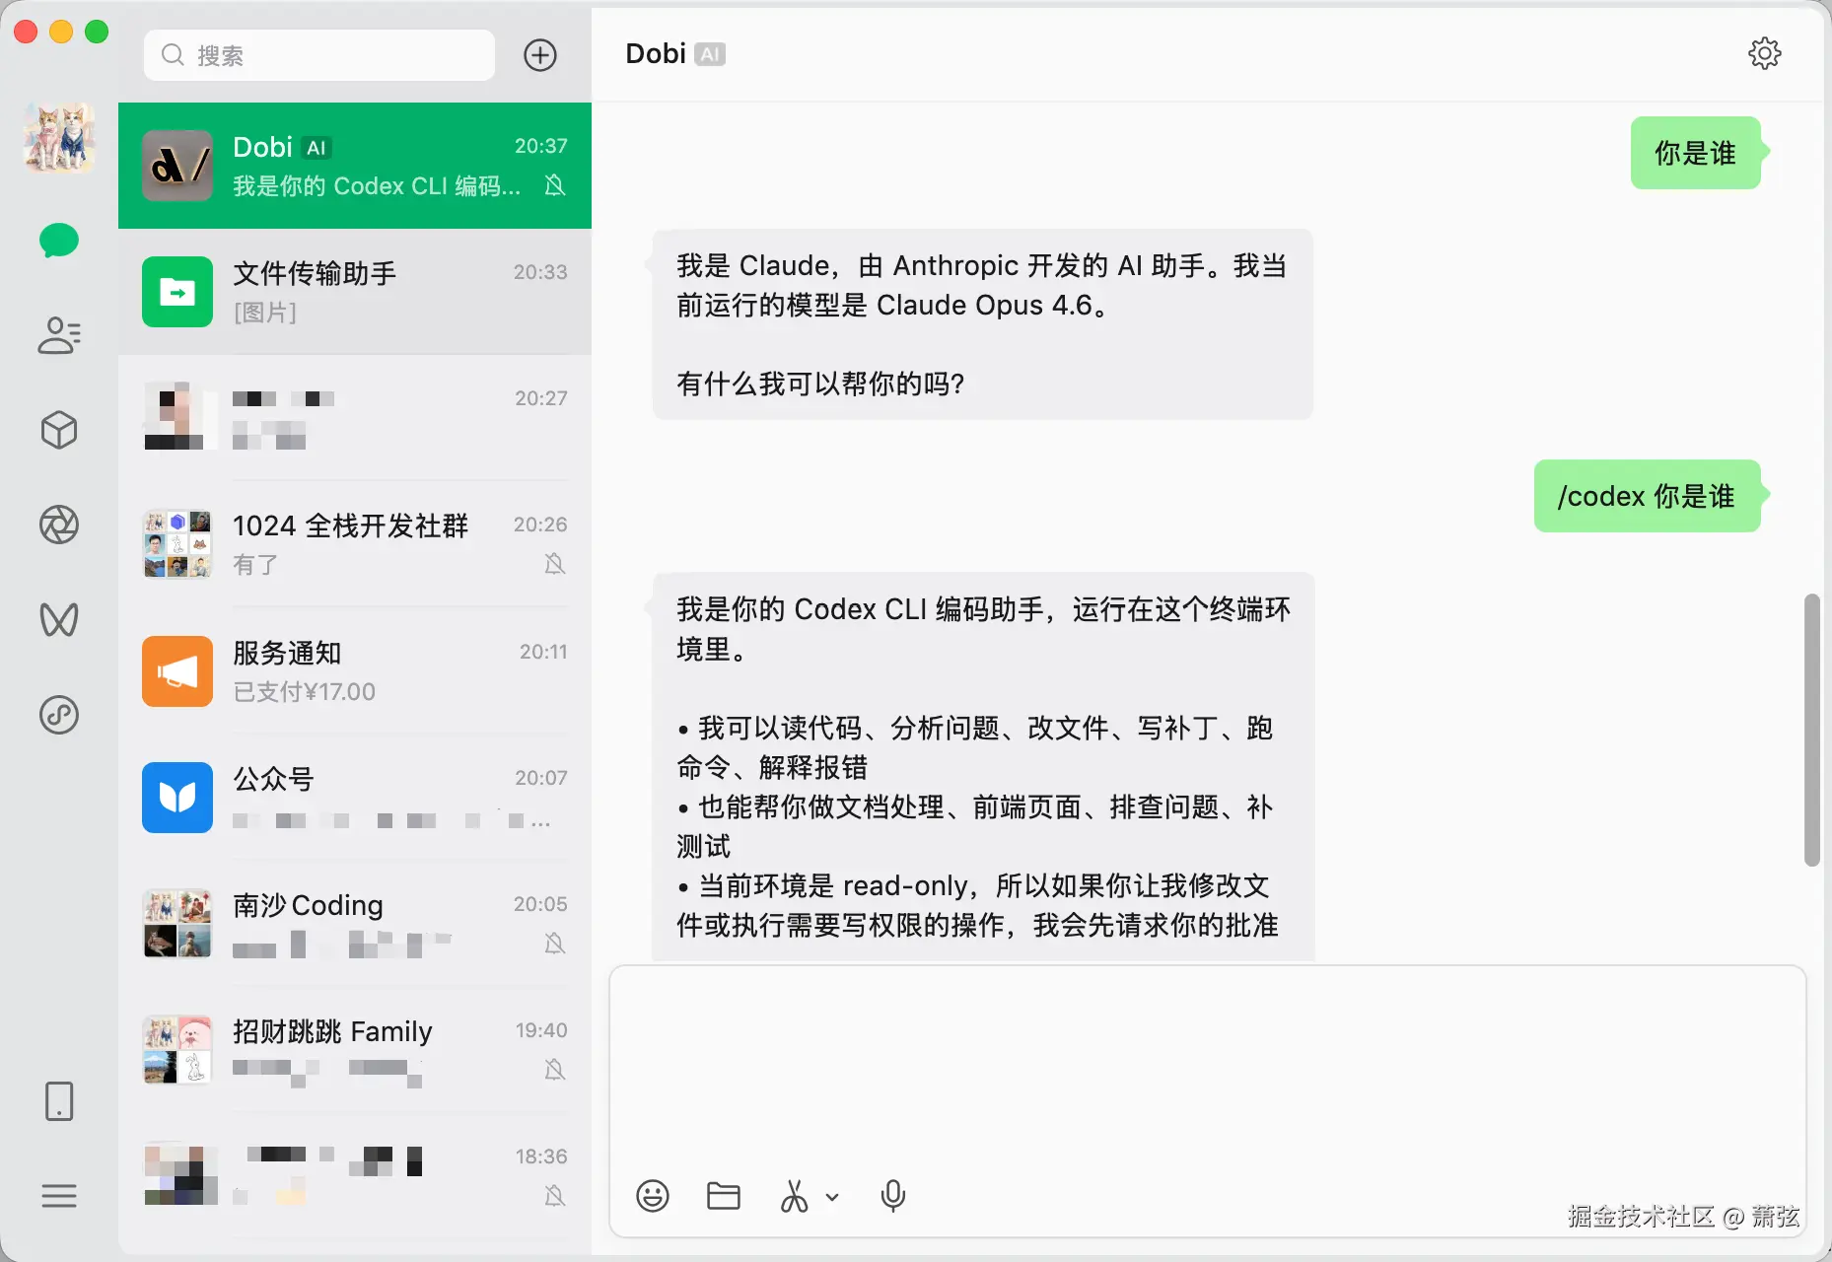Expand the screenshot options chevron
Image resolution: width=1832 pixels, height=1262 pixels.
[x=833, y=1196]
